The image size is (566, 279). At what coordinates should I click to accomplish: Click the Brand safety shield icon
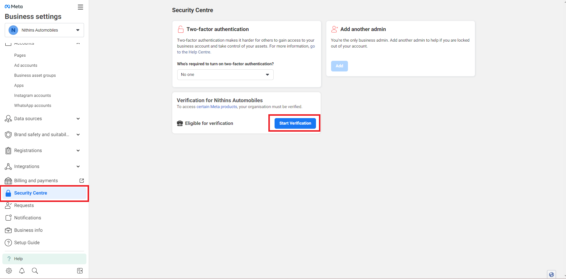[8, 135]
